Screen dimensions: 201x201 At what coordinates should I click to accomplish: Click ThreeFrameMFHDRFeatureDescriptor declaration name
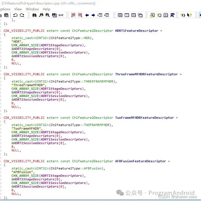pyautogui.click(x=146, y=74)
